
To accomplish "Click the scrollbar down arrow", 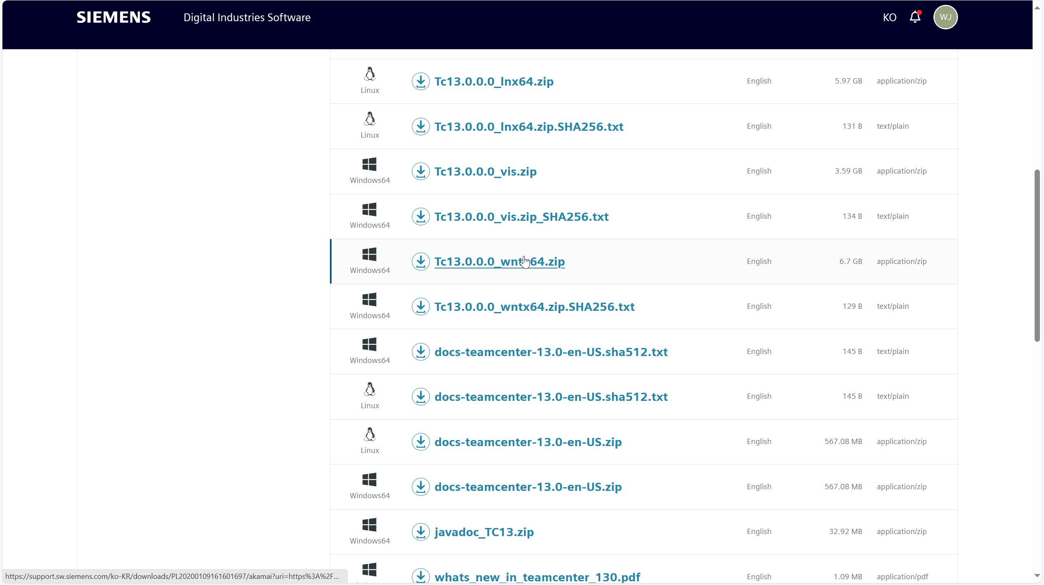I will pyautogui.click(x=1037, y=576).
